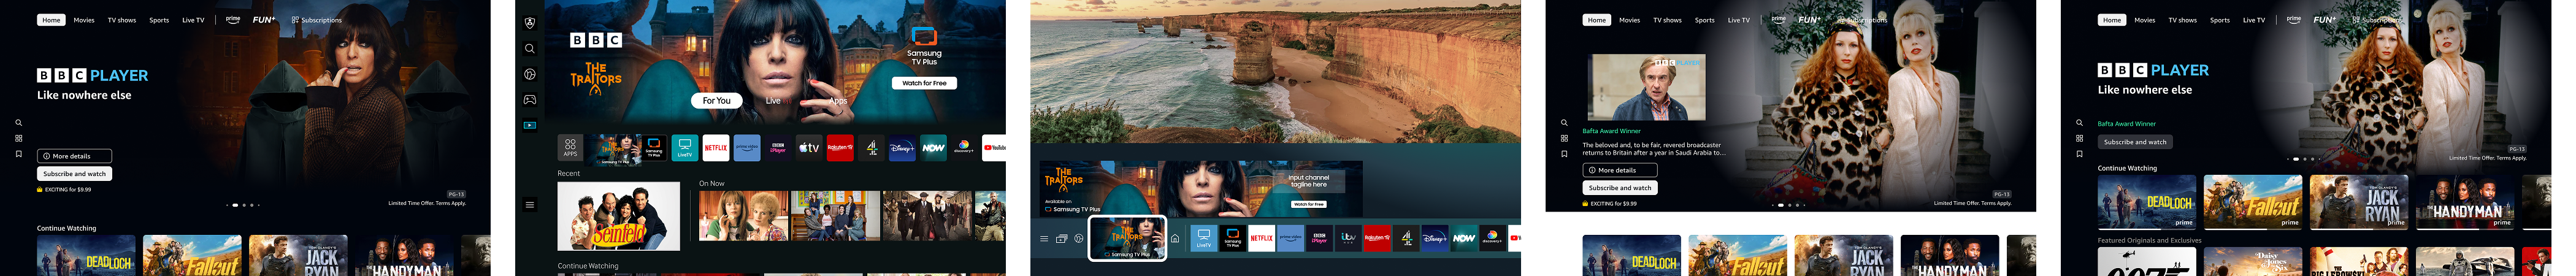Screen dimensions: 2576x276
Task: Launch Rakuten TV from Samsung hub with Recent row
Action: click(840, 148)
